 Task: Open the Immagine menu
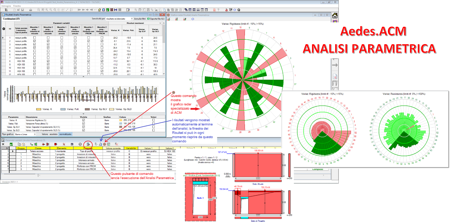[x=6, y=6]
